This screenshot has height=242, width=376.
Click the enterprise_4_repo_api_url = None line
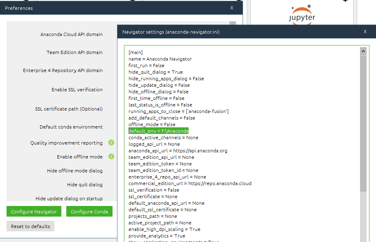(x=167, y=177)
